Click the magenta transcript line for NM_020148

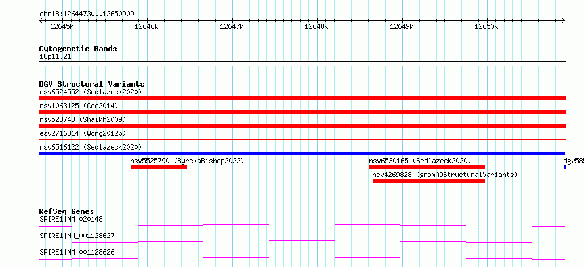tap(302, 225)
